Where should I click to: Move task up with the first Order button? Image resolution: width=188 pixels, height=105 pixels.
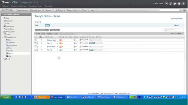pos(42,34)
